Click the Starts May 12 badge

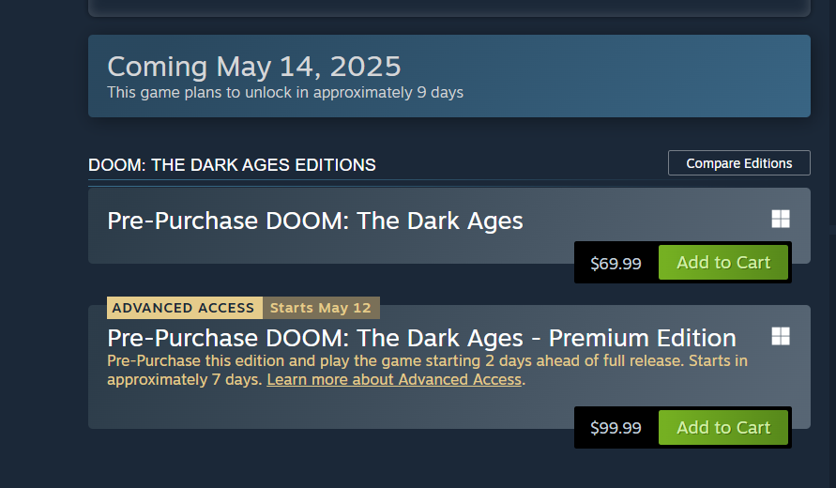tap(321, 308)
